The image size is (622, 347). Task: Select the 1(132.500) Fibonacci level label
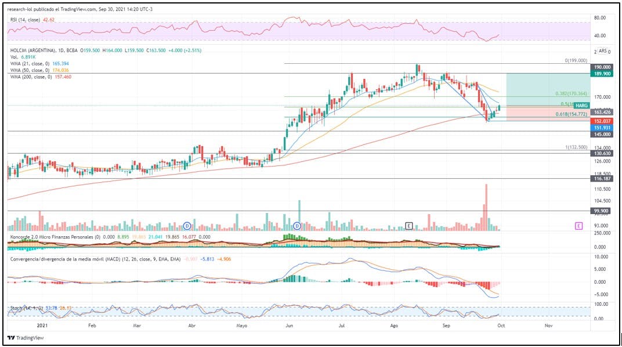(x=576, y=147)
